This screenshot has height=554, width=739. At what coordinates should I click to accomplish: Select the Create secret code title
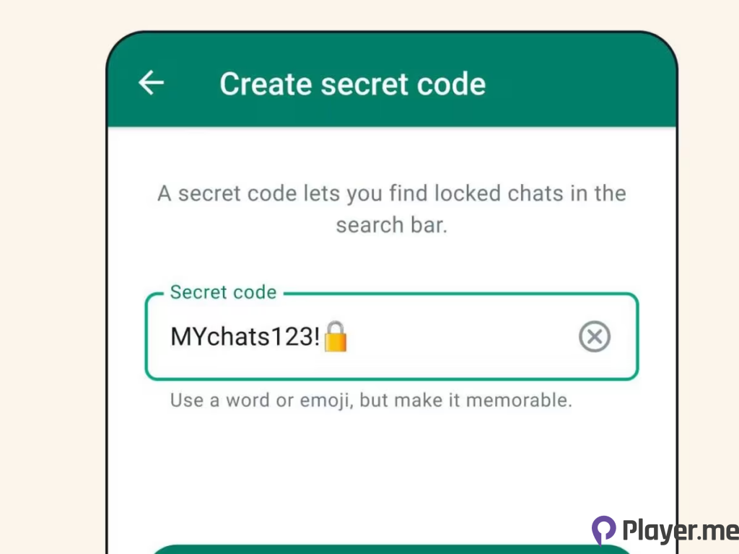tap(352, 84)
